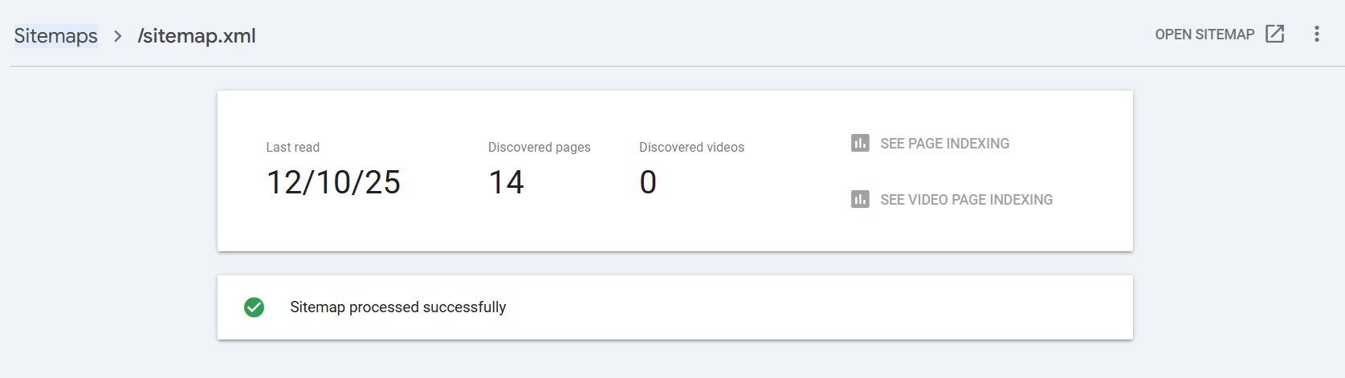Click the OPEN SITEMAP button text

tap(1204, 35)
